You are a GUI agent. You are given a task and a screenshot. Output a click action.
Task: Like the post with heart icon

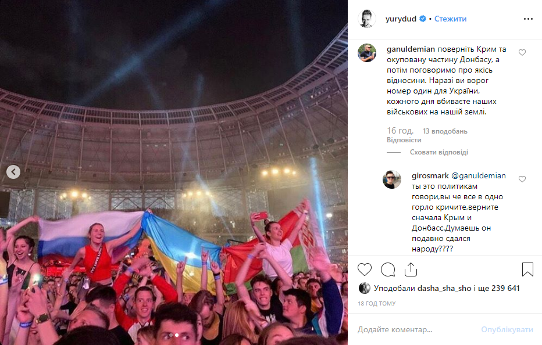point(364,269)
